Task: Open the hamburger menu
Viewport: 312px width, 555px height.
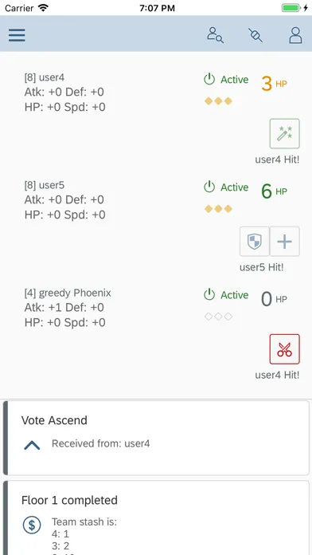Action: point(17,35)
